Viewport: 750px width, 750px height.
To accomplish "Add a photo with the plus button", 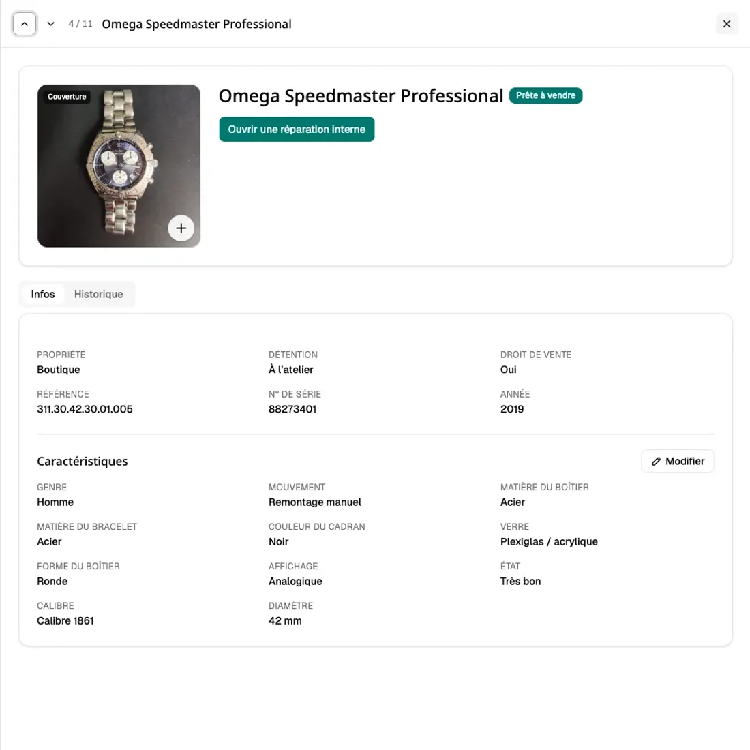I will pos(181,228).
